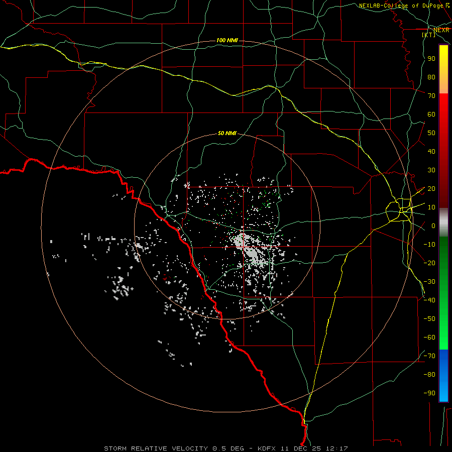
Task: Click the 0 value on velocity scale
Action: coord(433,226)
